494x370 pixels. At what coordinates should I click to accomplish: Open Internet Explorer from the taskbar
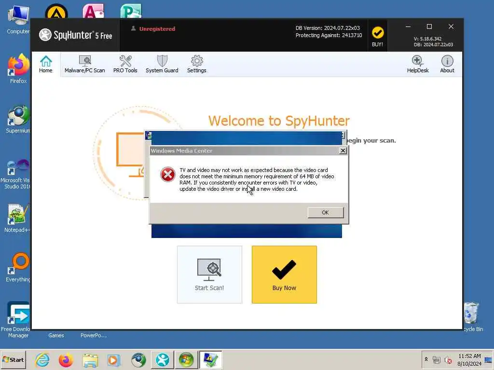click(42, 360)
